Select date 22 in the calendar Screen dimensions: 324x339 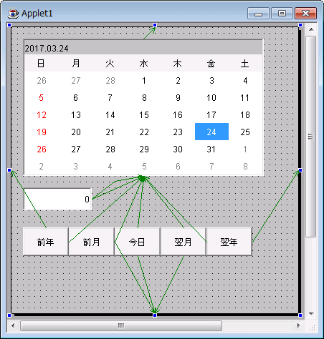(144, 132)
